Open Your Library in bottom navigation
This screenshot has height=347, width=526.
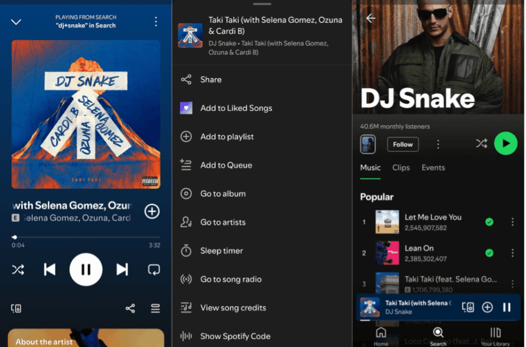[x=496, y=337]
